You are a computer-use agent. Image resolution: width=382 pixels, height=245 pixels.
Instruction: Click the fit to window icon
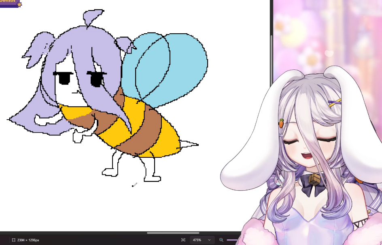coord(183,240)
